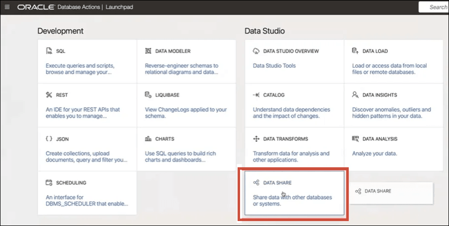Open the 'Execute queries and scripts' link
The width and height of the screenshot is (449, 226).
81,65
